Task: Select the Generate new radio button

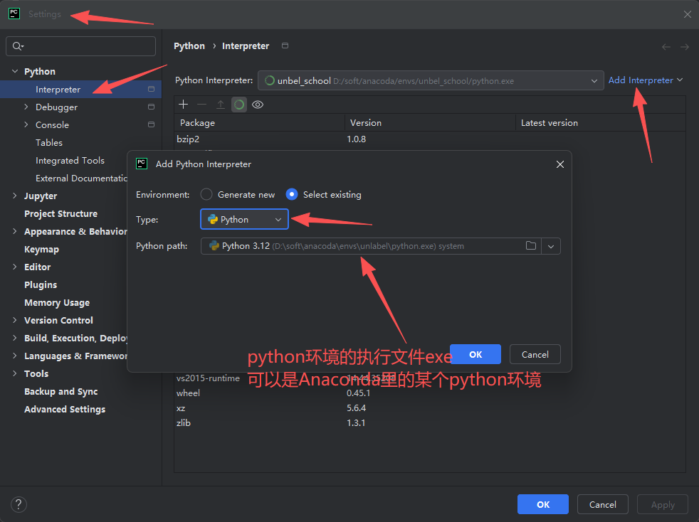Action: (206, 194)
